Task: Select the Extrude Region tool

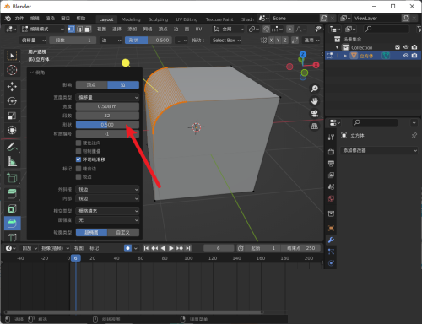Action: [12, 194]
